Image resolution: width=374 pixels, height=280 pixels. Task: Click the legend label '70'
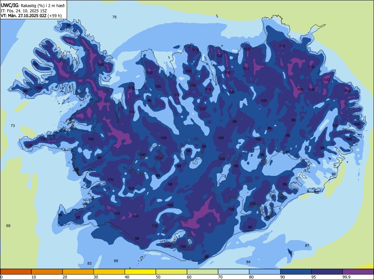(220, 277)
